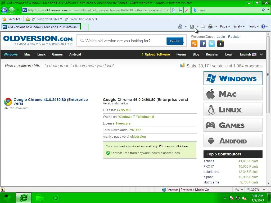Open Internet Explorer from the taskbar
The height and width of the screenshot is (203, 271).
click(24, 198)
